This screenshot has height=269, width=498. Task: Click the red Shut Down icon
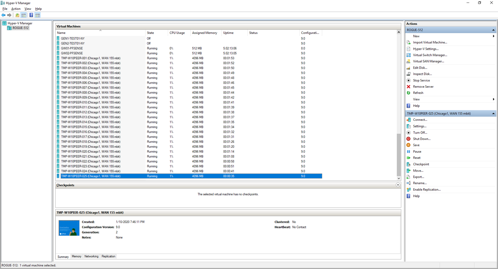point(408,139)
